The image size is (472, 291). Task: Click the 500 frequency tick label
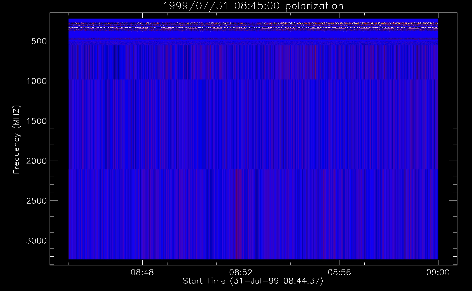click(x=39, y=41)
